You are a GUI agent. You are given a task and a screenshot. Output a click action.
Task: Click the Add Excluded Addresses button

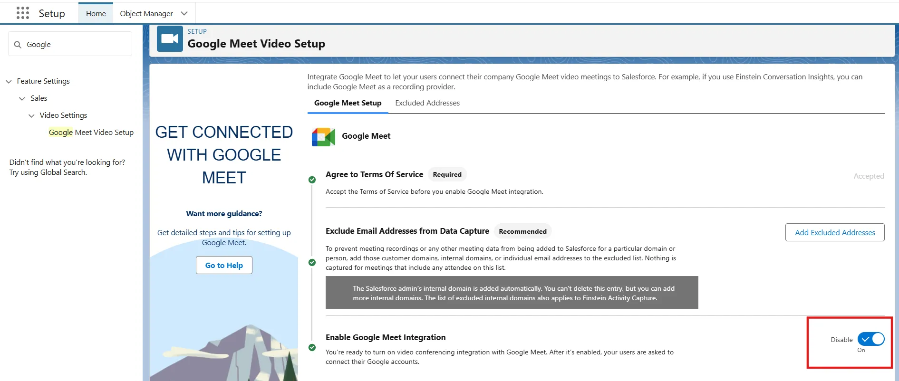834,232
